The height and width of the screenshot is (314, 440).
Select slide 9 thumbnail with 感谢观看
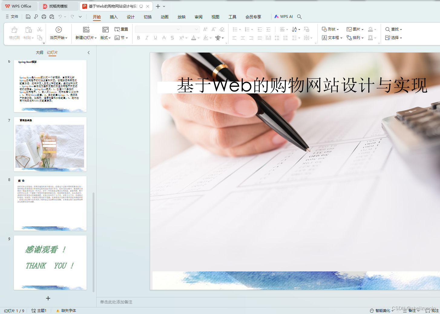click(x=50, y=262)
